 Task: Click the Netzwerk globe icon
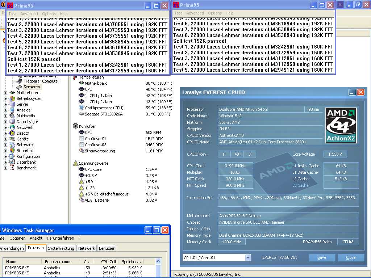[x=12, y=127]
